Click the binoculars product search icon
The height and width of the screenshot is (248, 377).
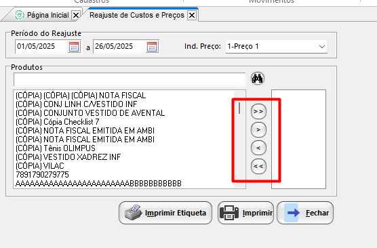258,79
